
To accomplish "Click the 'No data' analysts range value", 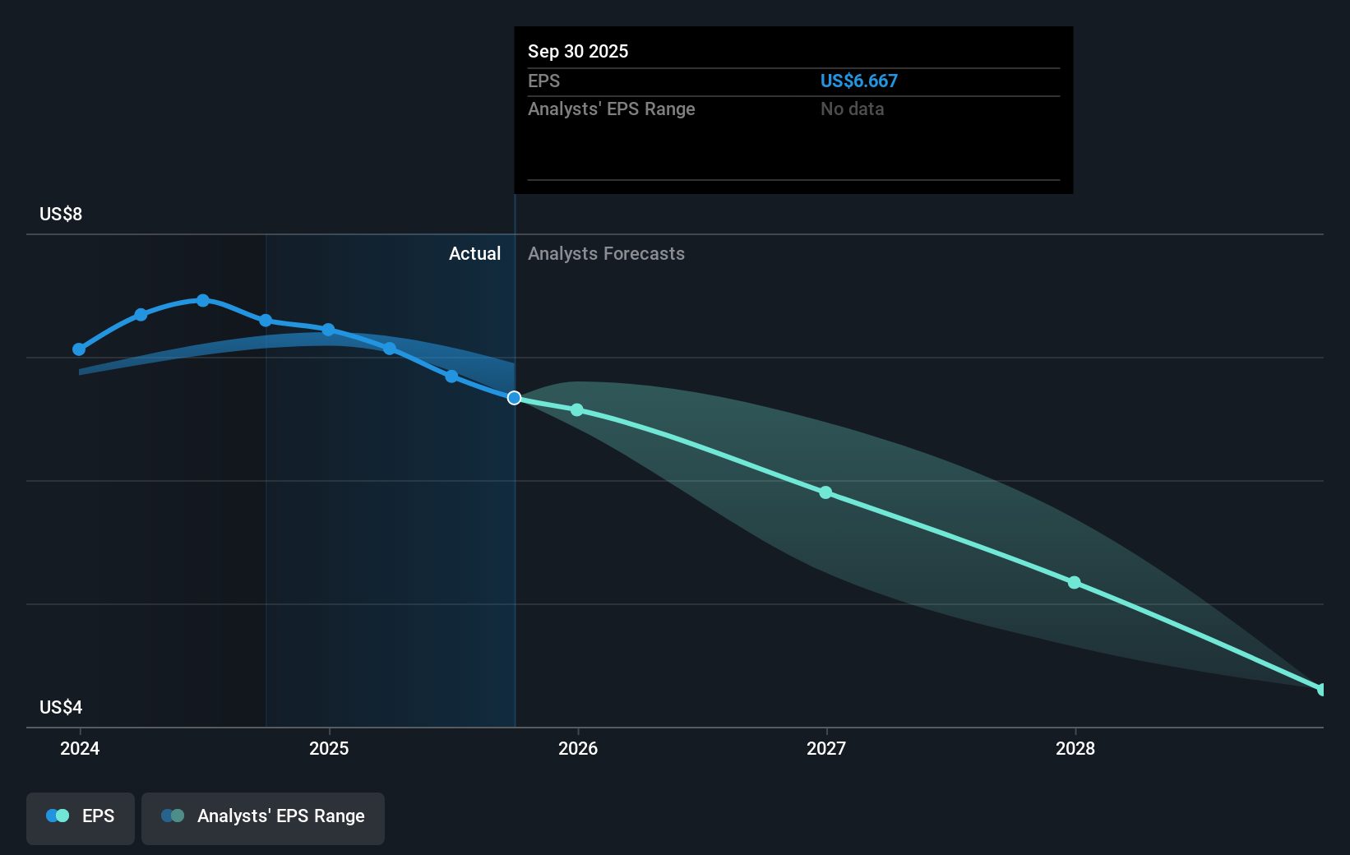I will click(852, 109).
